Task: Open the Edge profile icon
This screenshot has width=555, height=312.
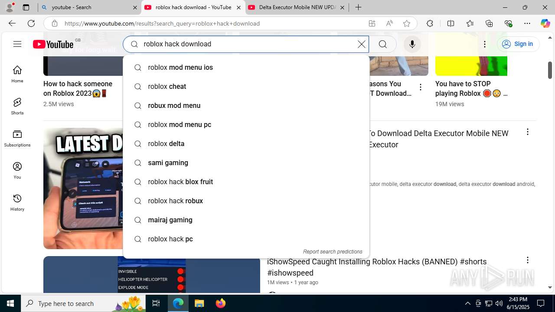Action: pos(10,7)
